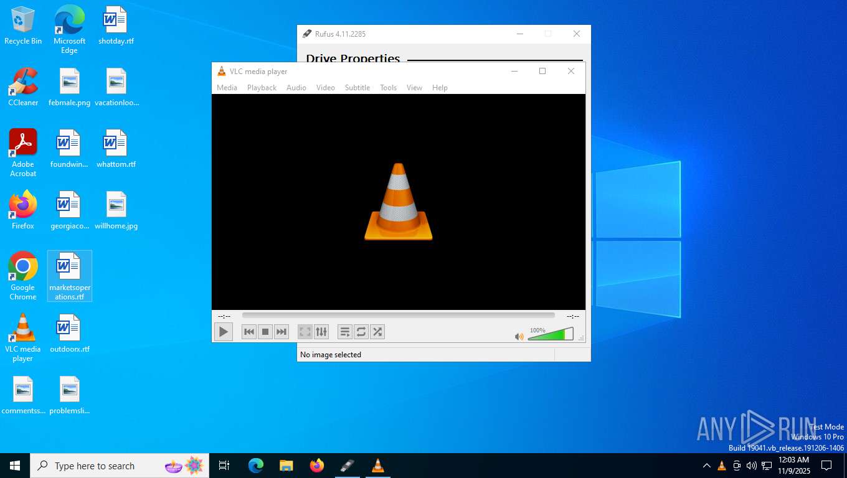
Task: Toggle the VLC playlist view
Action: point(345,332)
